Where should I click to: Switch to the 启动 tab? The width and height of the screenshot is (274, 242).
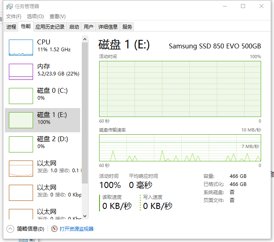click(x=74, y=27)
